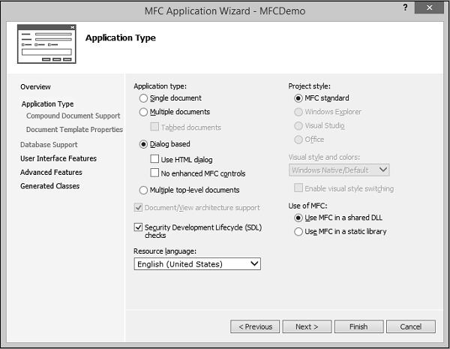The width and height of the screenshot is (450, 349).
Task: Close the MFC Application Wizard window
Action: pos(429,8)
